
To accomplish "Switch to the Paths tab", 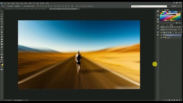I will tap(167, 25).
